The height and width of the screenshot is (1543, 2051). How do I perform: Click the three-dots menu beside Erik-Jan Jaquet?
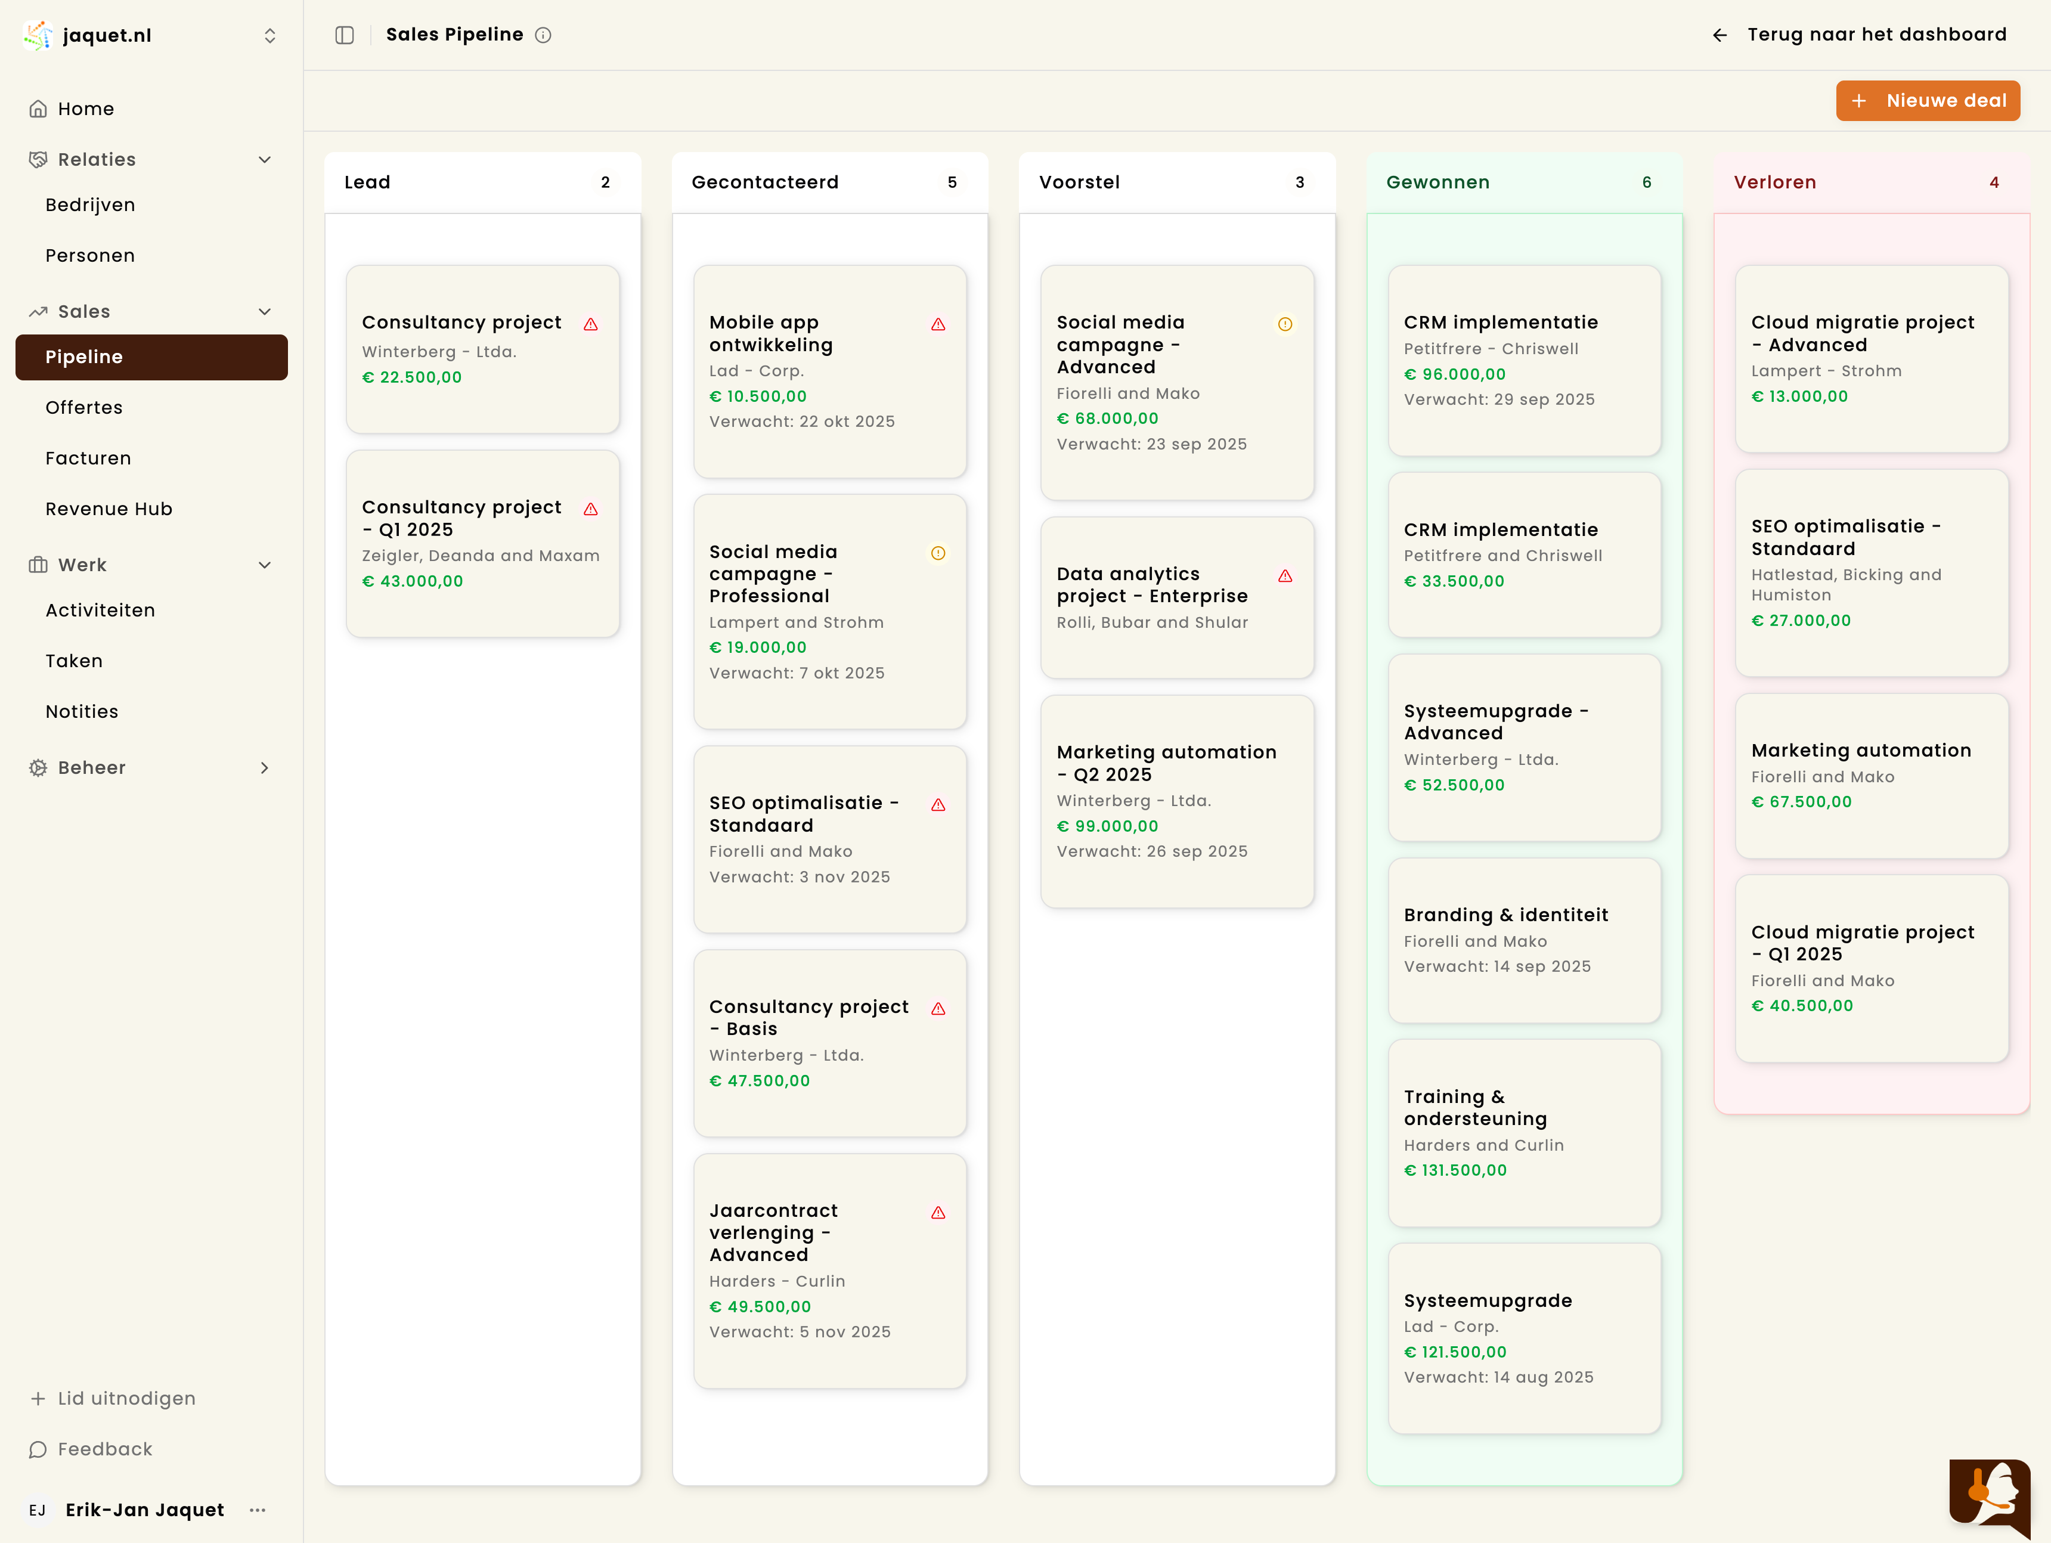(258, 1510)
